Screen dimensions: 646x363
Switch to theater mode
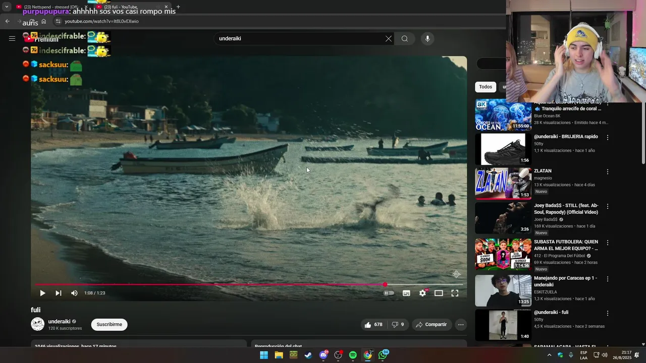click(439, 293)
